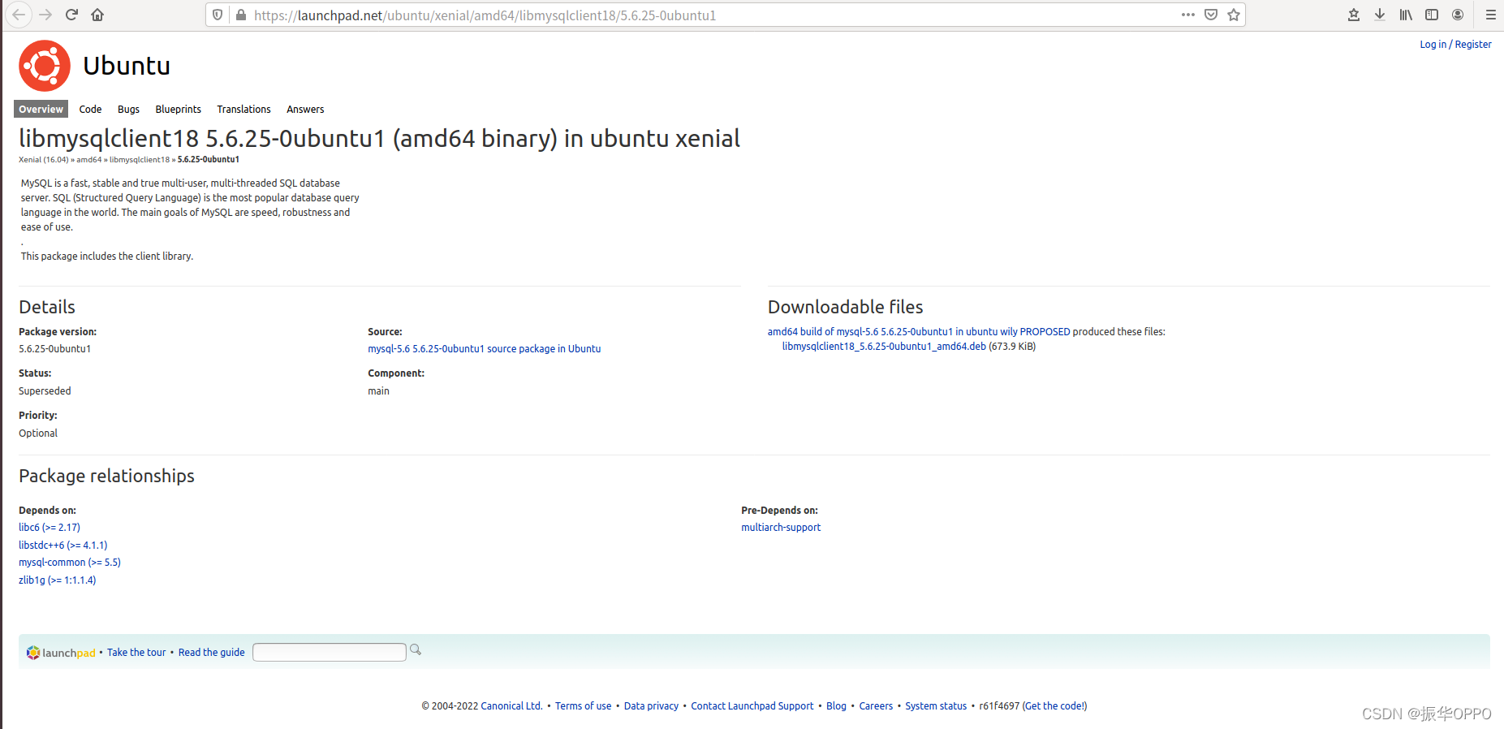Open the System status link
The height and width of the screenshot is (729, 1504).
pyautogui.click(x=936, y=706)
